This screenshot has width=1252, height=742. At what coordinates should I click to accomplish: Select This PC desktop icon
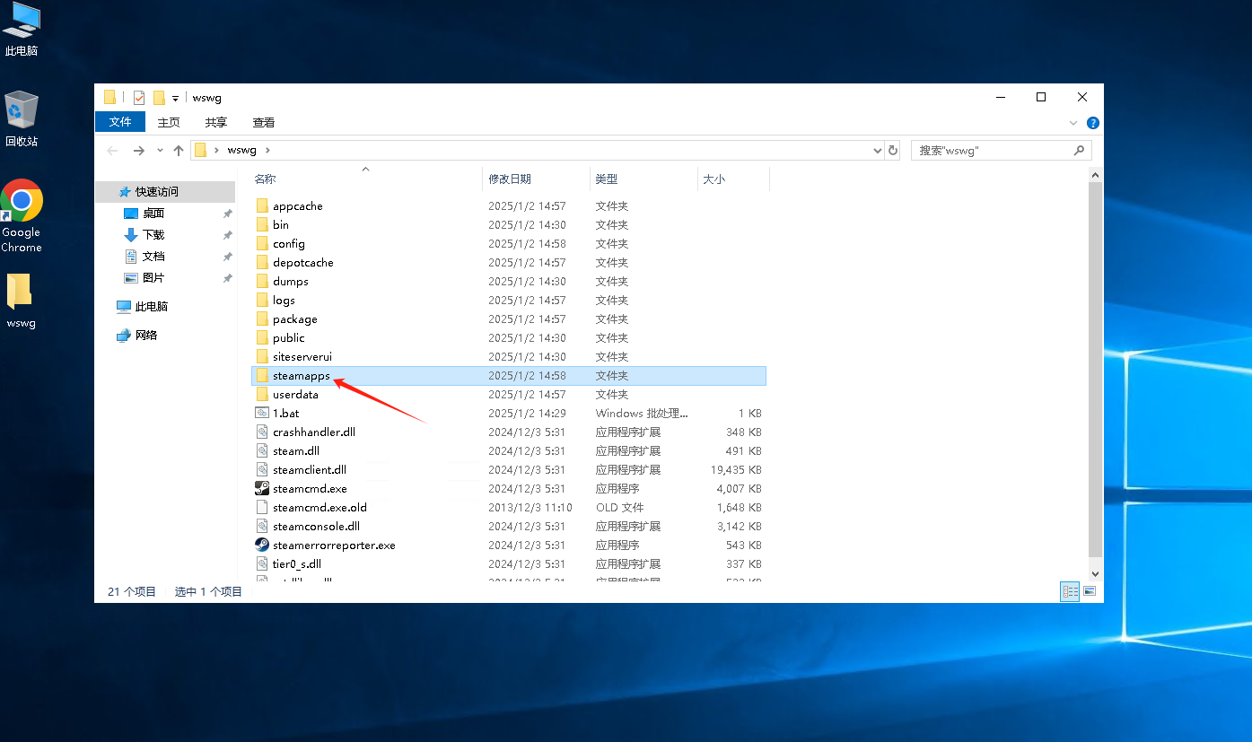click(22, 30)
